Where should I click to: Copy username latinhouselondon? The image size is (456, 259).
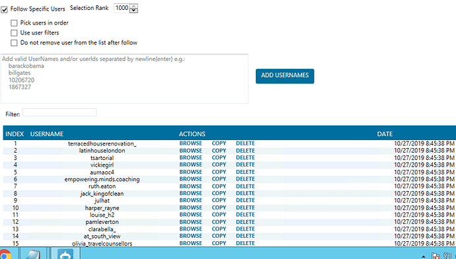[x=219, y=151]
